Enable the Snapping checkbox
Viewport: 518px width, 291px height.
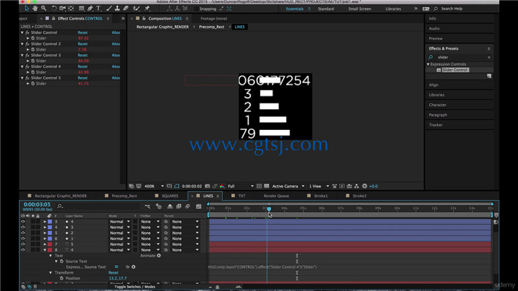(196, 9)
